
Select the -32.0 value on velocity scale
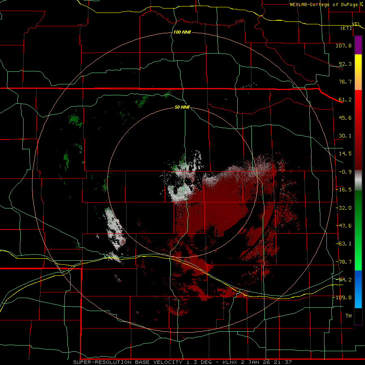click(x=344, y=208)
